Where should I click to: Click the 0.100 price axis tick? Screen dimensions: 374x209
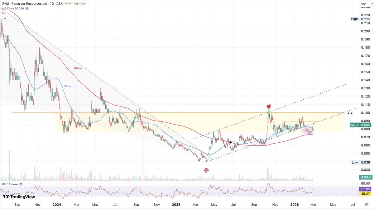(365, 113)
